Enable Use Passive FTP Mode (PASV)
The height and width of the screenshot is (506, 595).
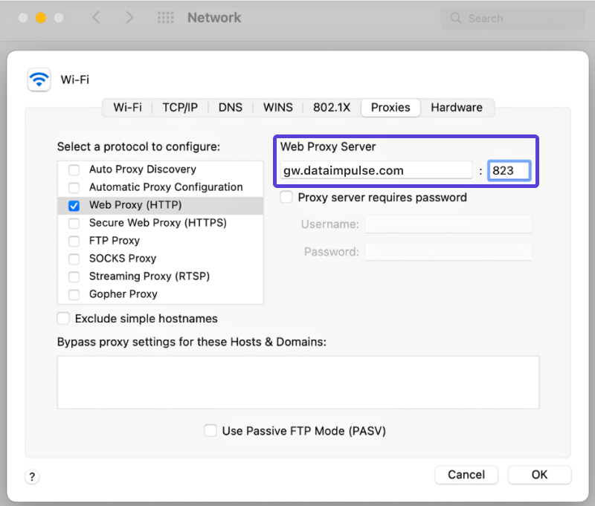pos(210,430)
